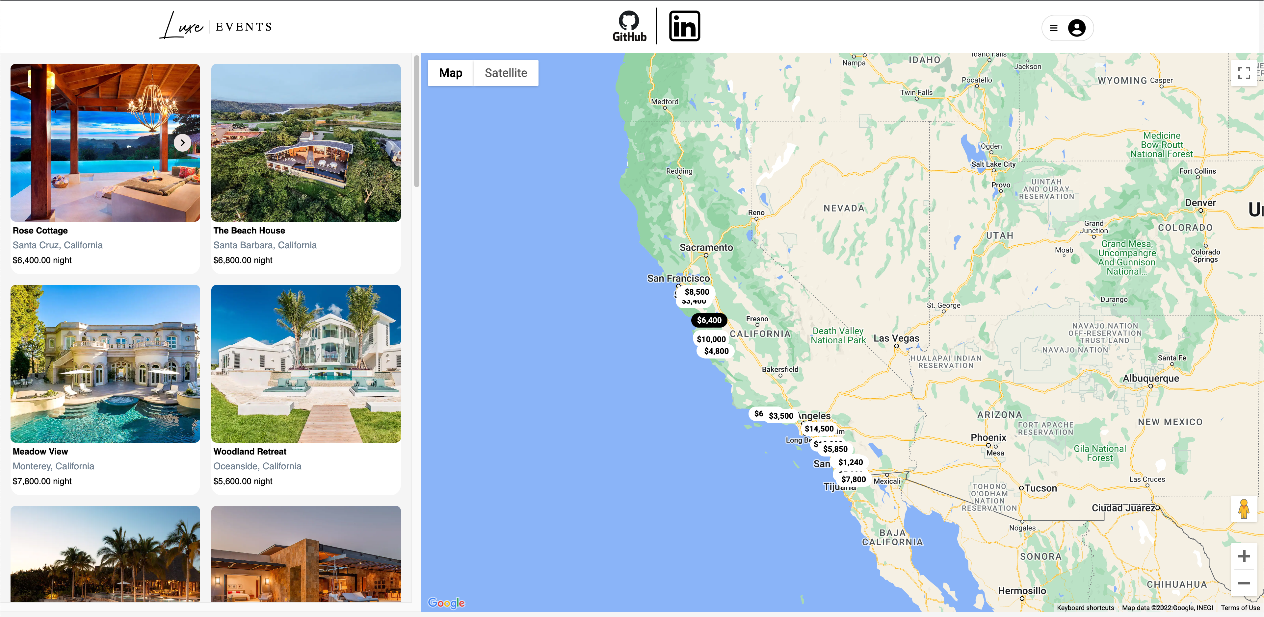Screen dimensions: 1264x617
Task: Open the user profile avatar icon
Action: pos(1077,28)
